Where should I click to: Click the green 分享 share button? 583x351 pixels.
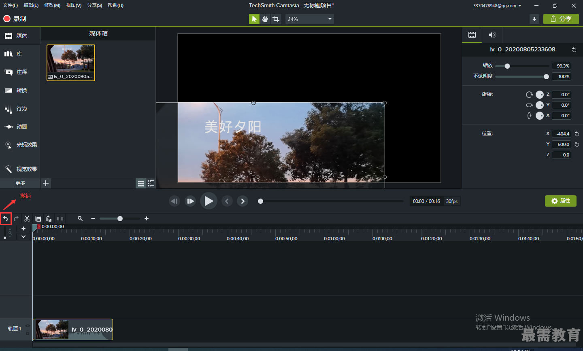pyautogui.click(x=561, y=19)
